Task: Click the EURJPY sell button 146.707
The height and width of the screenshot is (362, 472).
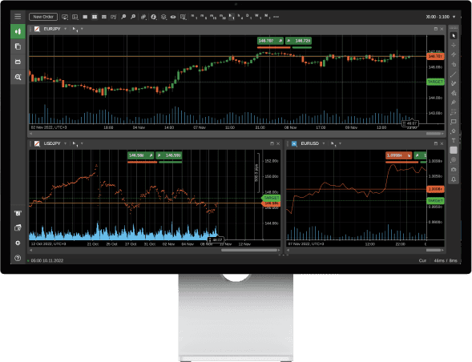Action: click(270, 41)
